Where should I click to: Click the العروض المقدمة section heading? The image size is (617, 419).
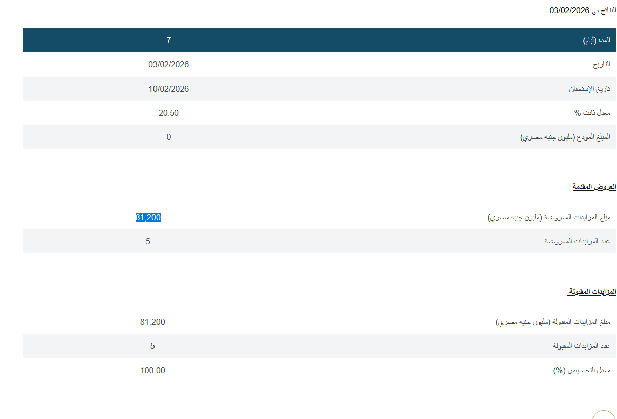[x=594, y=187]
